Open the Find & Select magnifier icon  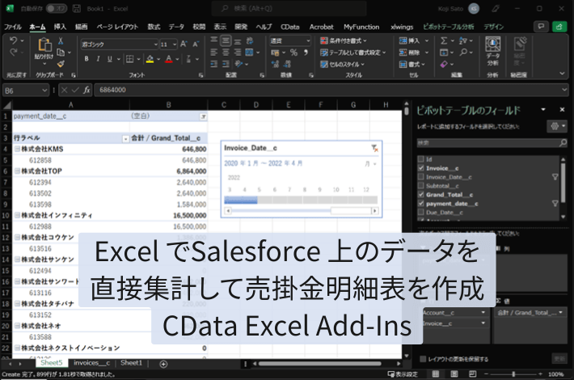(x=463, y=53)
